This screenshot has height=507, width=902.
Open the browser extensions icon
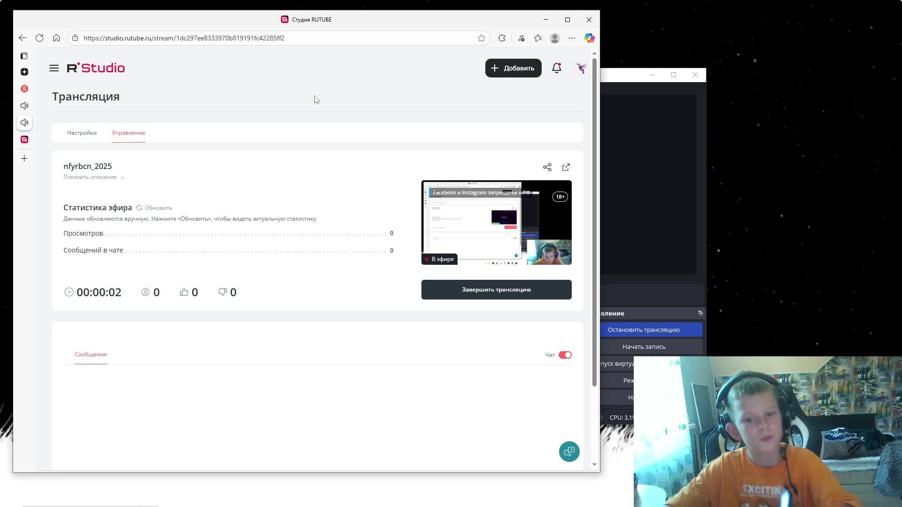(502, 38)
